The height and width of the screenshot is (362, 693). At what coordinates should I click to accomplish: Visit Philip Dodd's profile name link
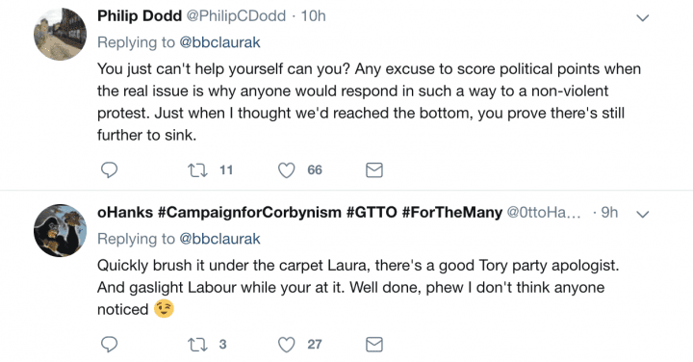click(140, 16)
